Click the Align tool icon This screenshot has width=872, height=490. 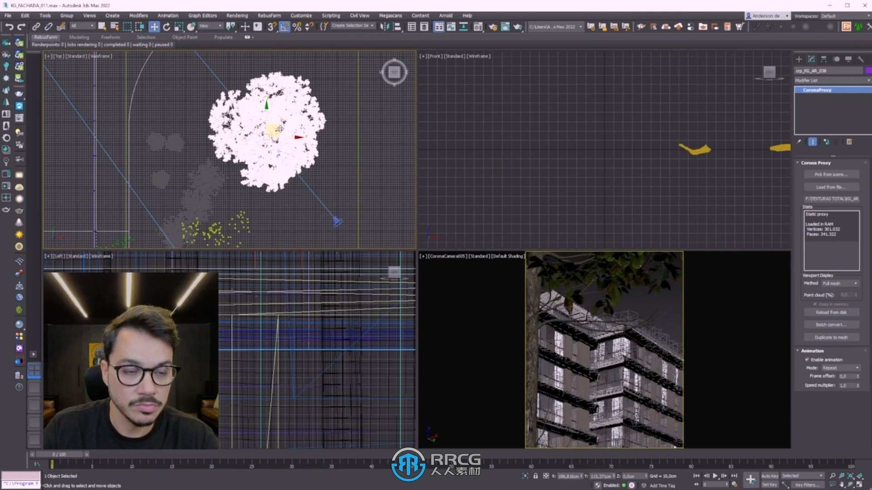tap(396, 27)
